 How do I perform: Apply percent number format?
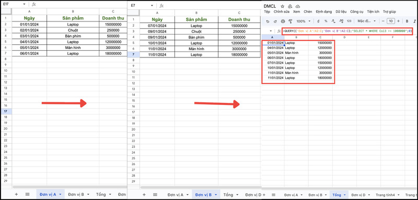pyautogui.click(x=326, y=21)
